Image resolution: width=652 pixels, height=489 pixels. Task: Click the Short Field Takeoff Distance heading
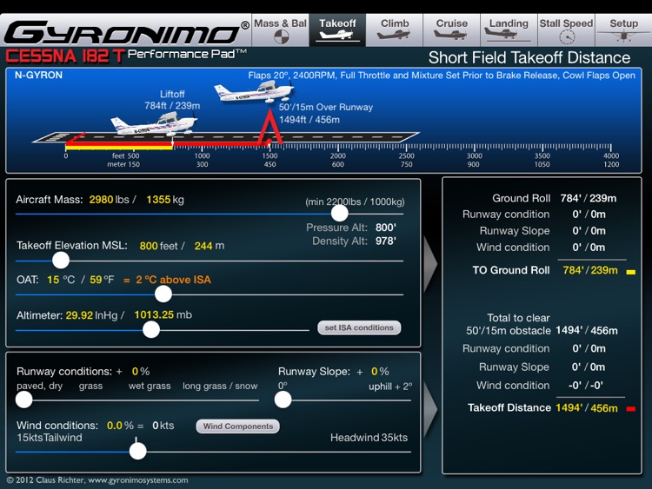pos(529,57)
